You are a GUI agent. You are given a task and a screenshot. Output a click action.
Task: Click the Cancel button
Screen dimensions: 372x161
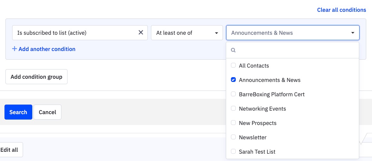click(47, 112)
